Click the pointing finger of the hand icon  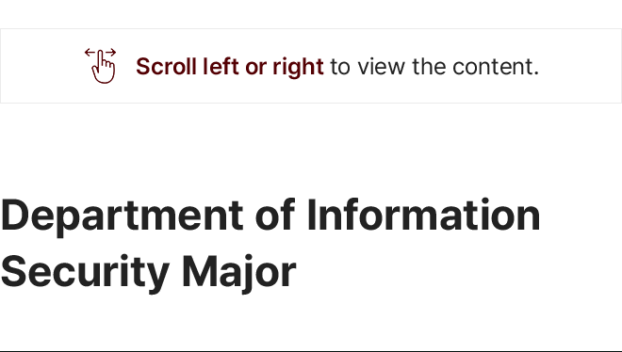[101, 58]
